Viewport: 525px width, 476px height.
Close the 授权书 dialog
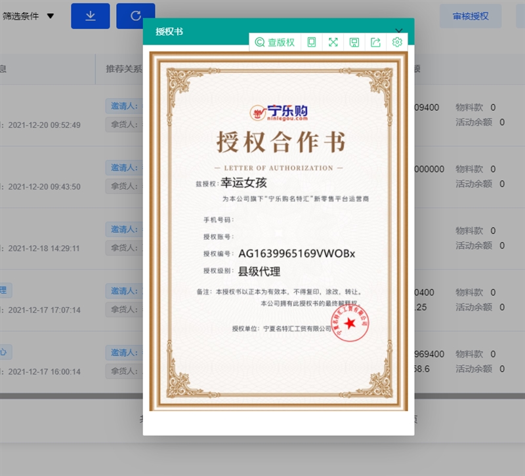399,30
